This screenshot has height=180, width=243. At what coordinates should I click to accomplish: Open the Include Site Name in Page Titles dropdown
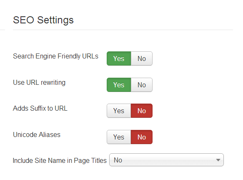pyautogui.click(x=166, y=160)
